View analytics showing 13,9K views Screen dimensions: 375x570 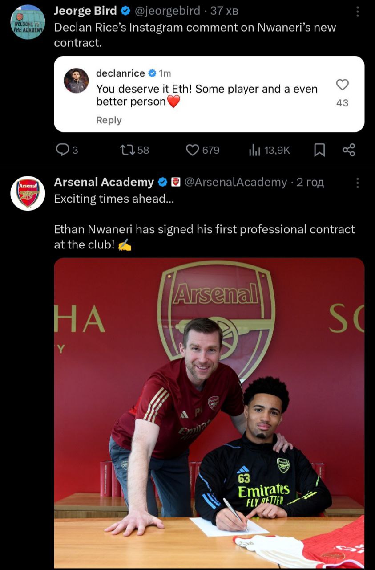pyautogui.click(x=254, y=151)
